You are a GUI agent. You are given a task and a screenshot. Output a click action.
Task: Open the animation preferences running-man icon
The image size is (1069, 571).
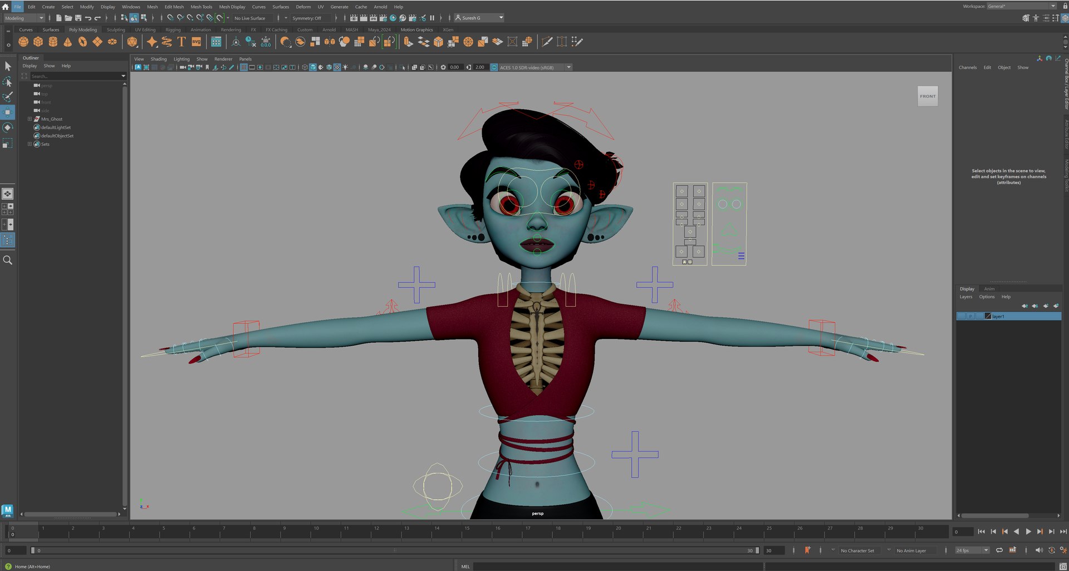(x=1063, y=550)
